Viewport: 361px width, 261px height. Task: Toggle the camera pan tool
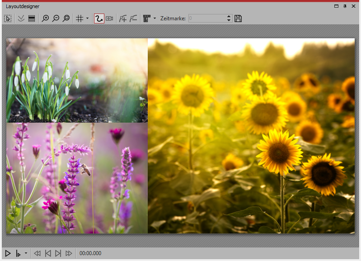[109, 18]
